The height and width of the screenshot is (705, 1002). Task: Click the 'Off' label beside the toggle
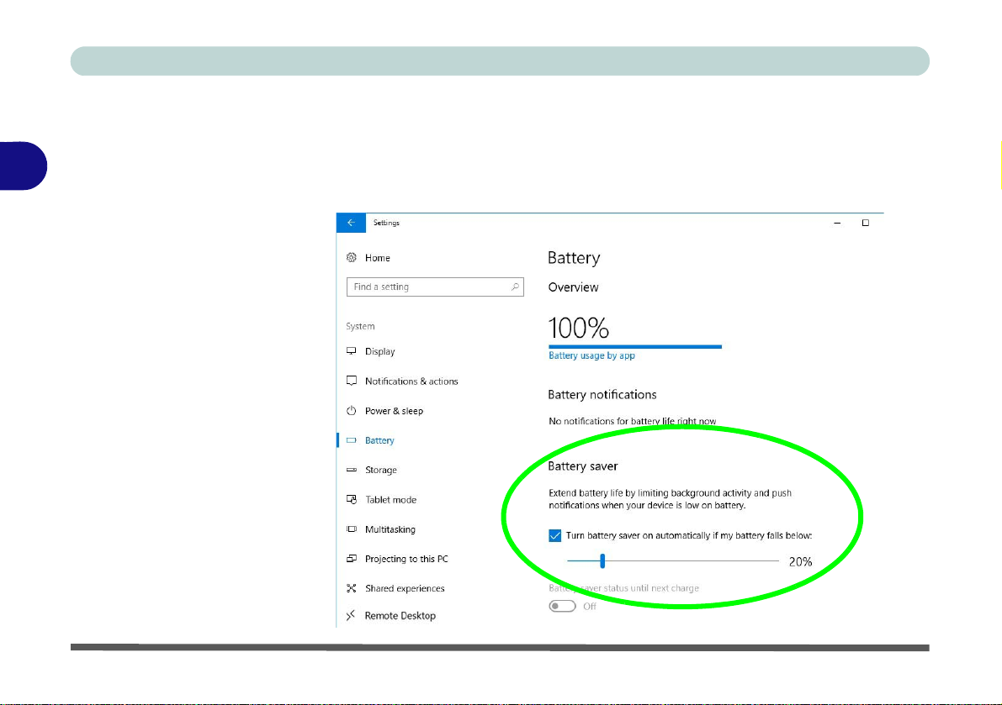[589, 606]
